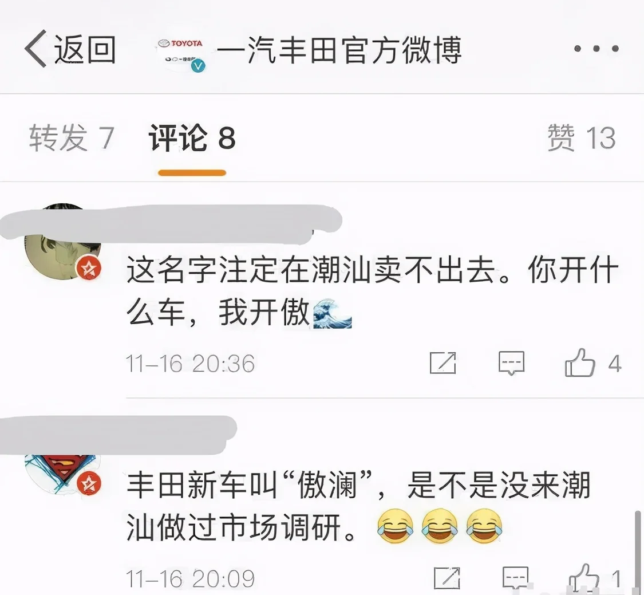Open the comment text mentioning 傲澜
Viewport: 644px width, 595px height.
click(358, 506)
